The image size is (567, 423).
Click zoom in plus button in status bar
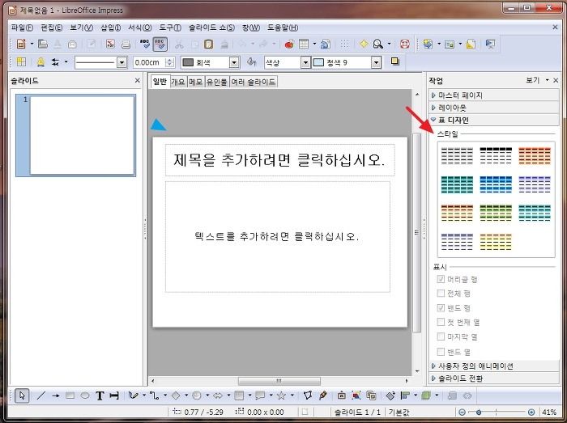click(x=531, y=412)
